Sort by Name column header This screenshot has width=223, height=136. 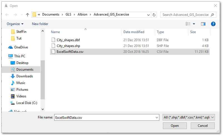click(x=55, y=32)
